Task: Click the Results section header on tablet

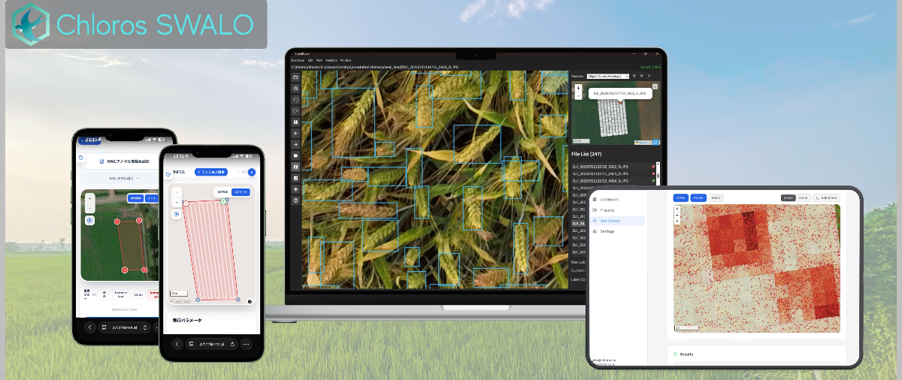Action: coord(687,354)
